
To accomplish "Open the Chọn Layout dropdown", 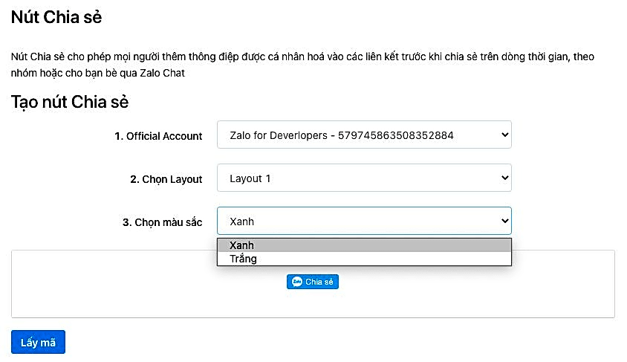I will click(x=364, y=178).
